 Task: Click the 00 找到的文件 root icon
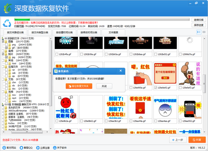pyautogui.click(x=3, y=39)
